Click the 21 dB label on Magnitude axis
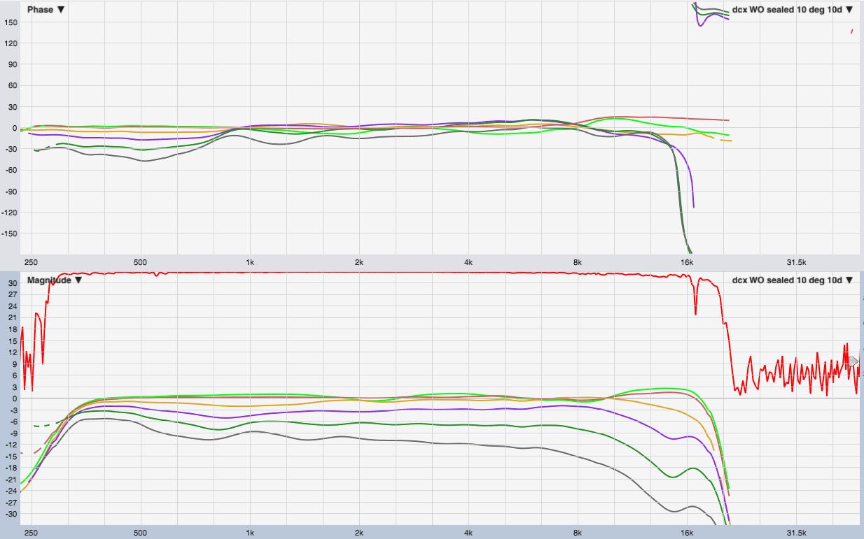The height and width of the screenshot is (539, 864). click(x=12, y=318)
